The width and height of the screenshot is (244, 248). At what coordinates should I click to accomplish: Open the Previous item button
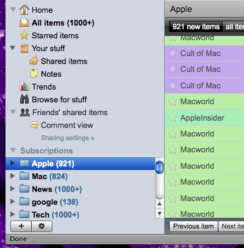point(193,226)
